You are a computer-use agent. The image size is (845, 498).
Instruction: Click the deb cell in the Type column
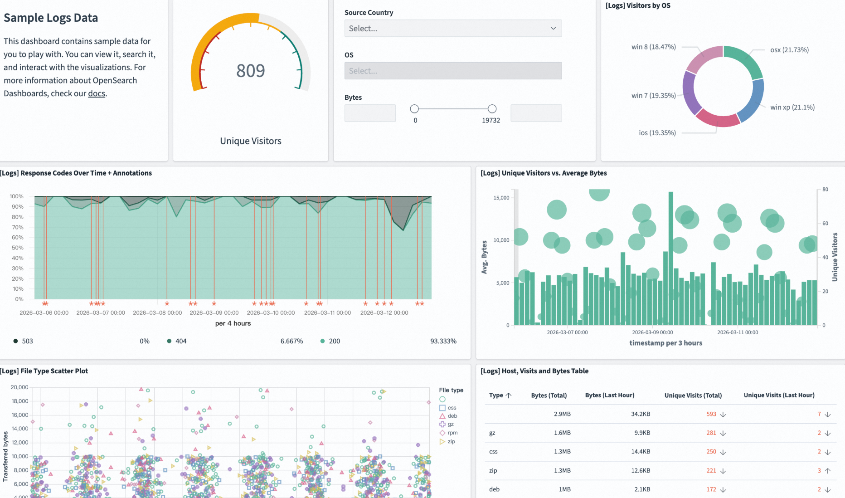click(x=494, y=489)
